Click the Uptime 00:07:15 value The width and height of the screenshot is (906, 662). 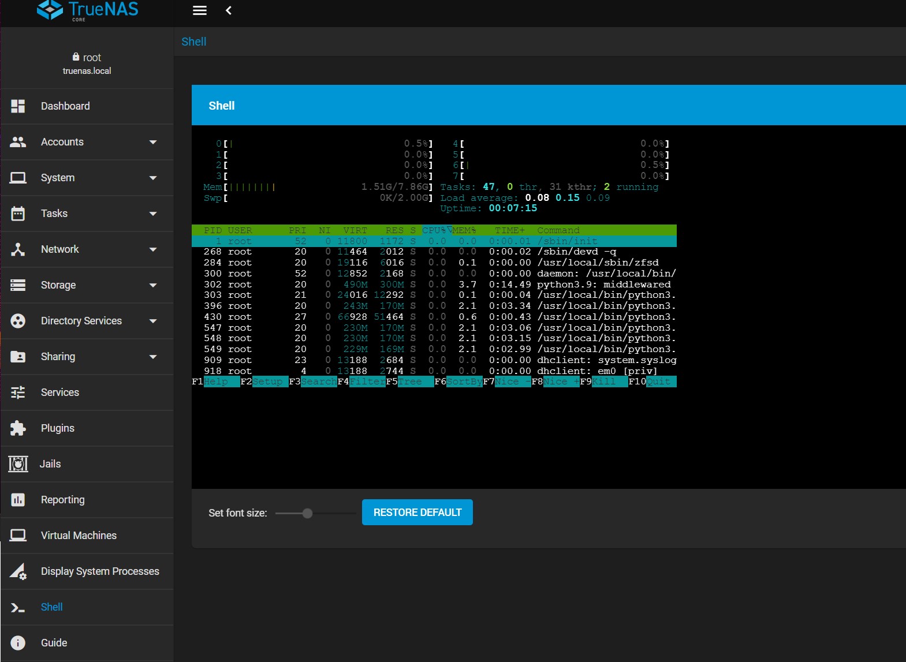pyautogui.click(x=513, y=208)
